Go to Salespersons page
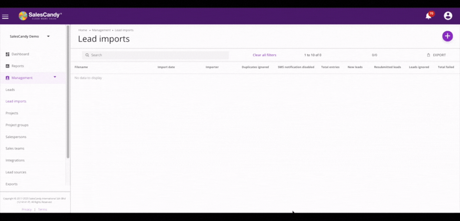 16,137
